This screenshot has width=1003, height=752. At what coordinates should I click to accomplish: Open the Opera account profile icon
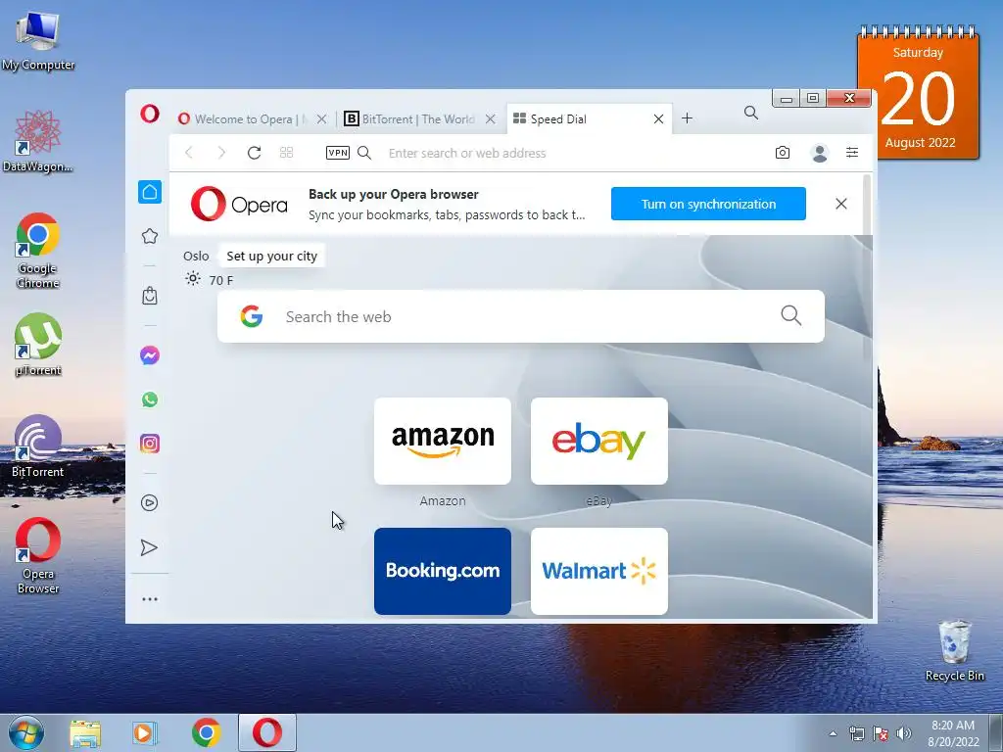click(820, 153)
